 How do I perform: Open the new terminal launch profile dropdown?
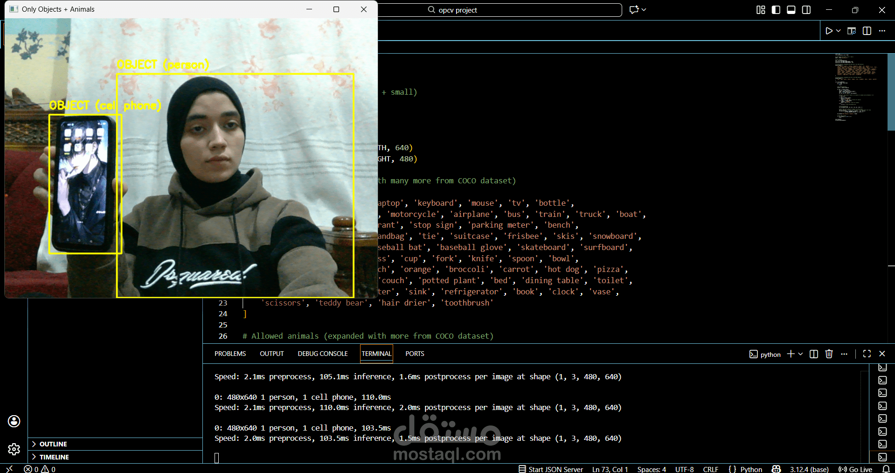point(800,354)
